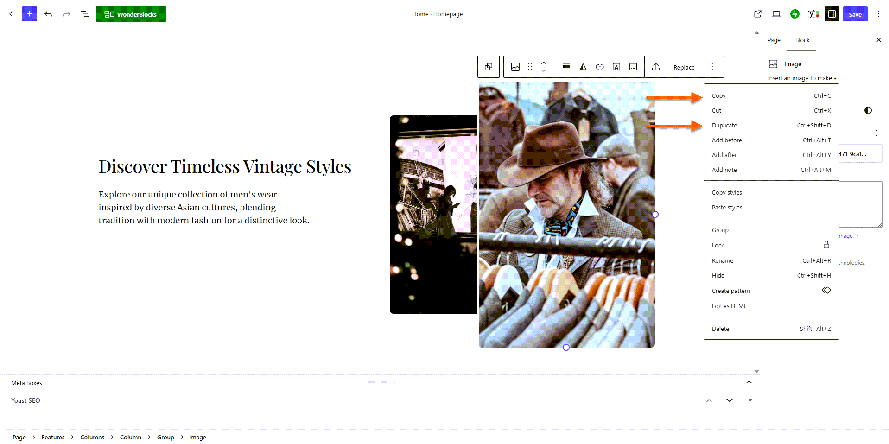Select Columns in the block breadcrumb
This screenshot has height=444, width=889.
tap(92, 437)
